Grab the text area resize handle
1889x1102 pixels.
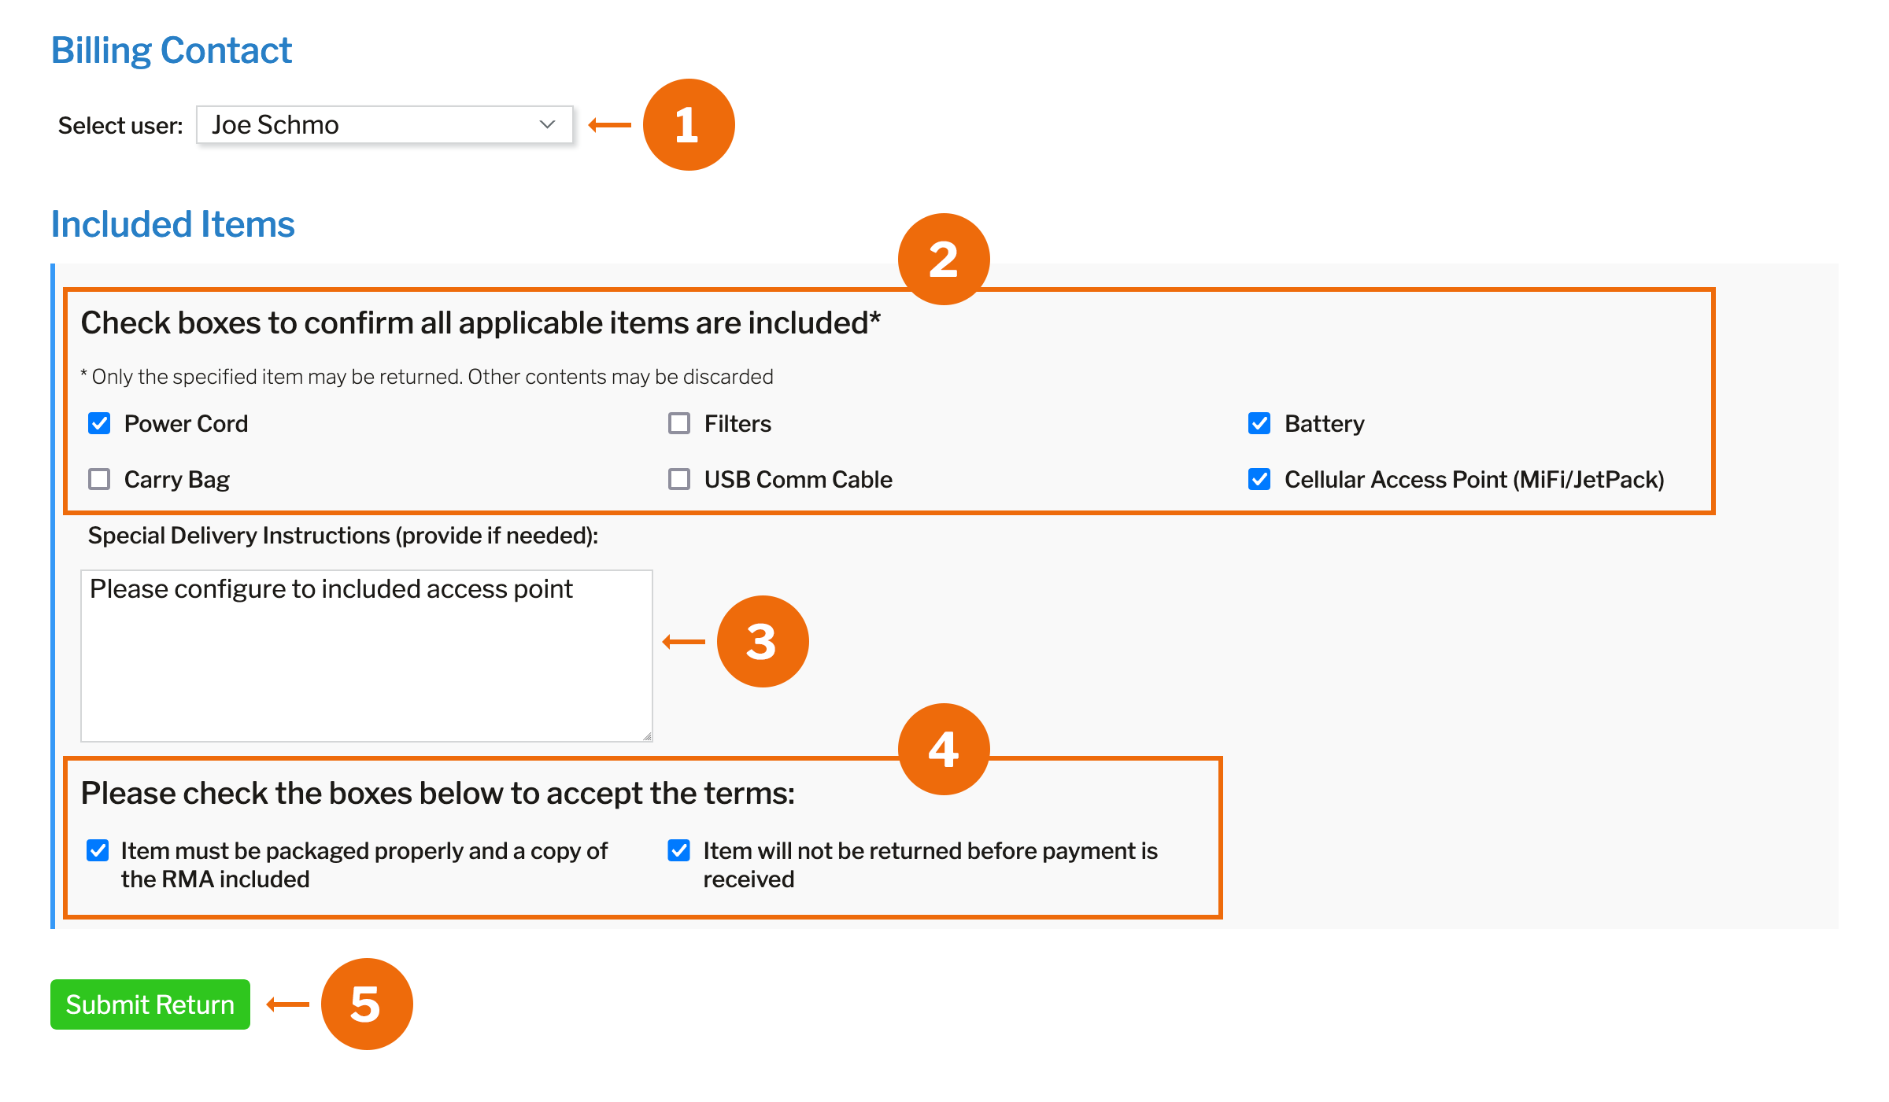tap(647, 736)
